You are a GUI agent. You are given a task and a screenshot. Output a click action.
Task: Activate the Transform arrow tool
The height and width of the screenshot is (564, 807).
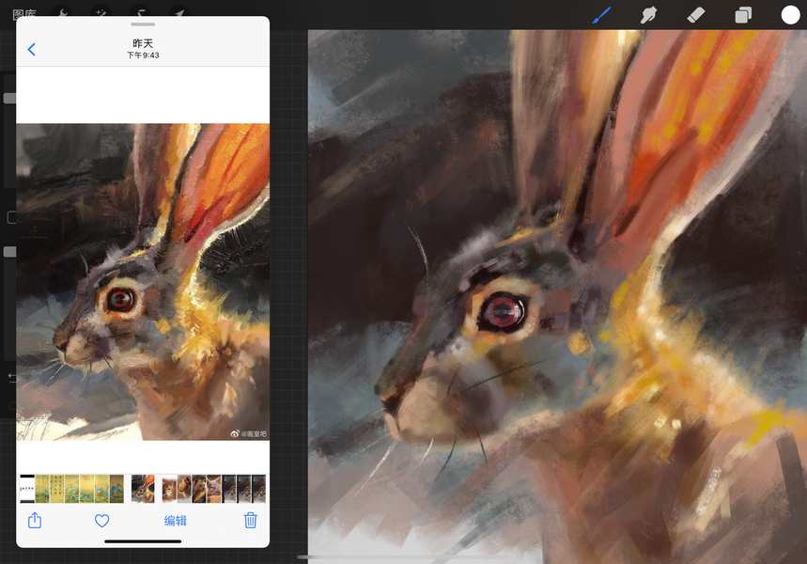click(179, 13)
